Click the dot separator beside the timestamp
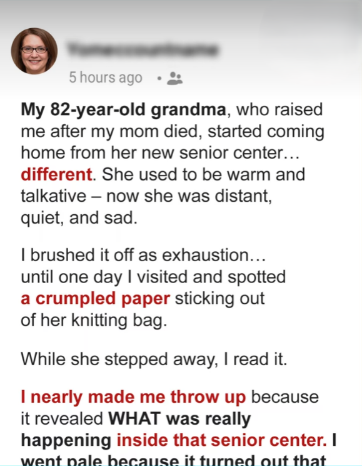Screen dimensions: 362x466 coord(159,78)
